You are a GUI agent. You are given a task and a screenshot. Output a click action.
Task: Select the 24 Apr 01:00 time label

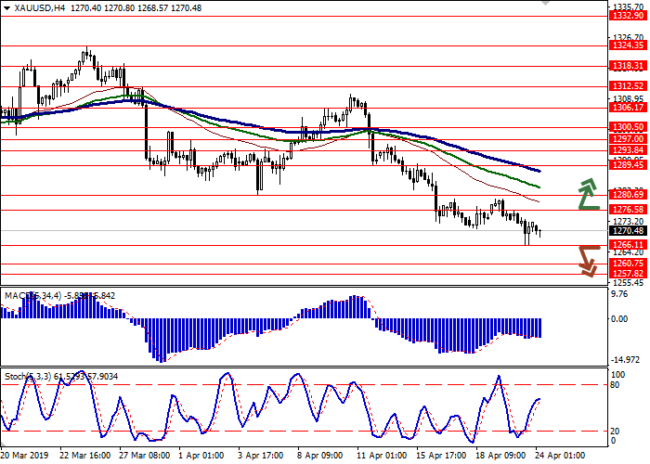(x=559, y=457)
